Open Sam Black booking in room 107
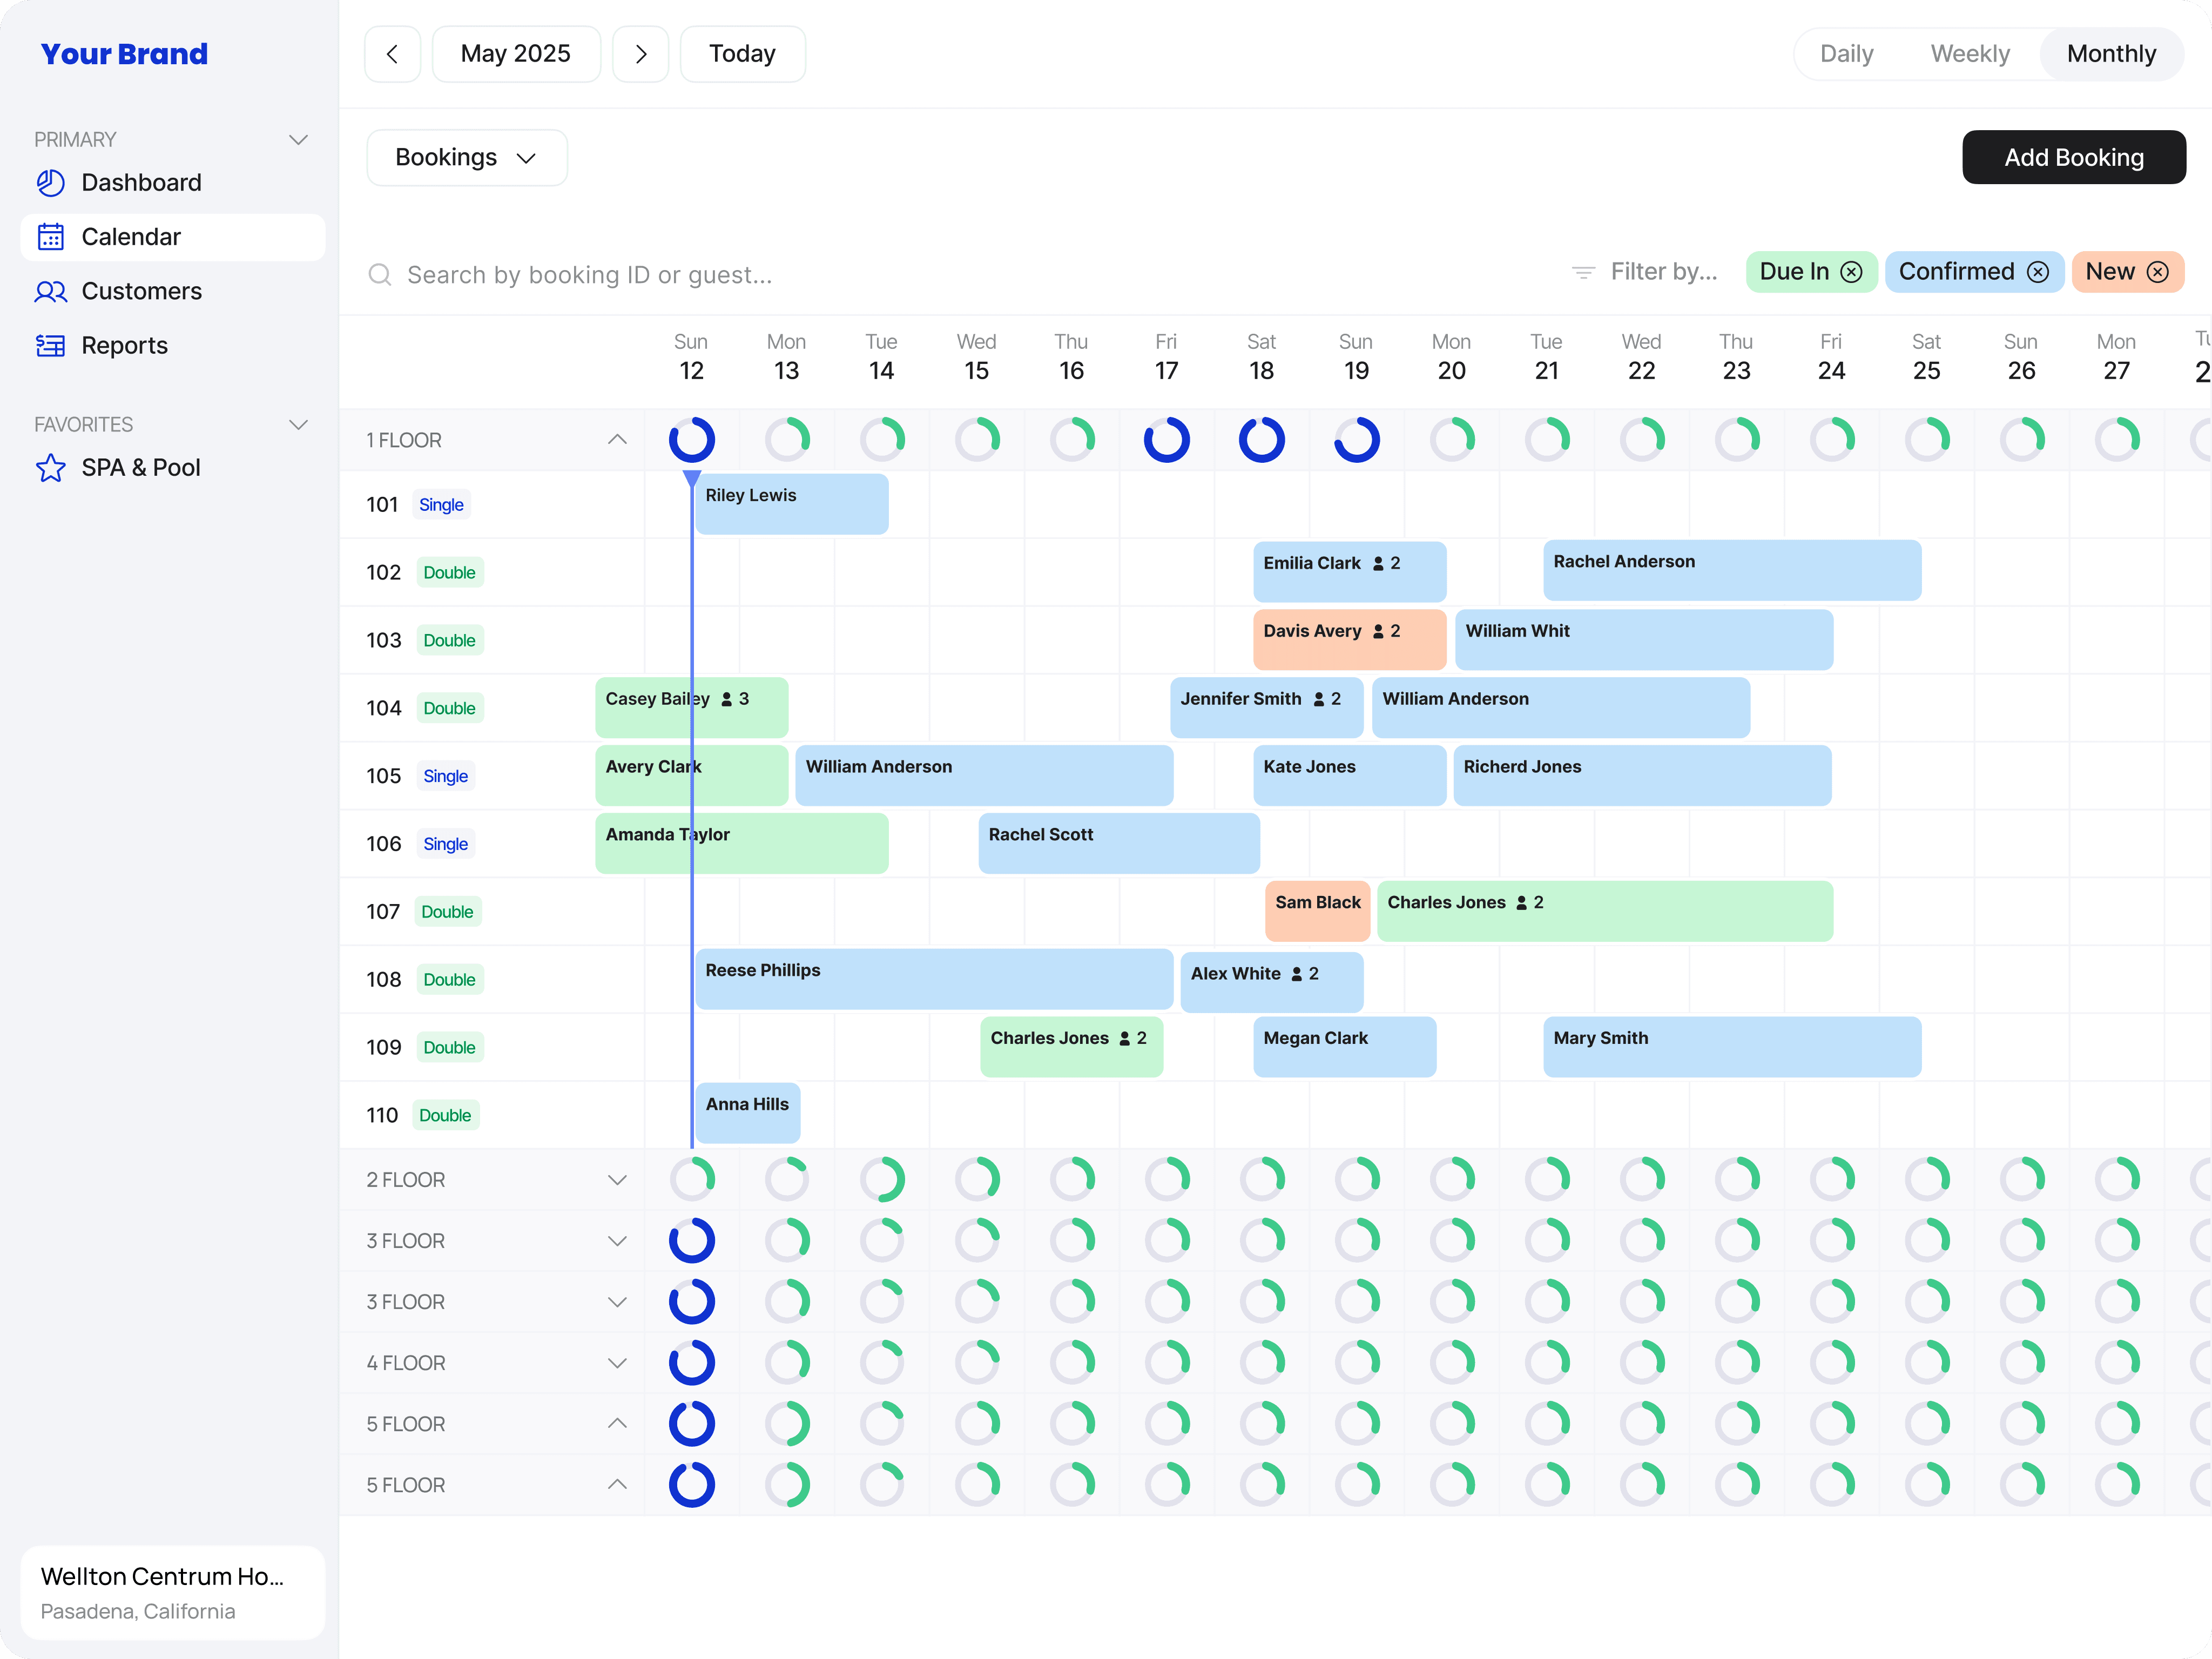This screenshot has height=1659, width=2212. point(1317,911)
